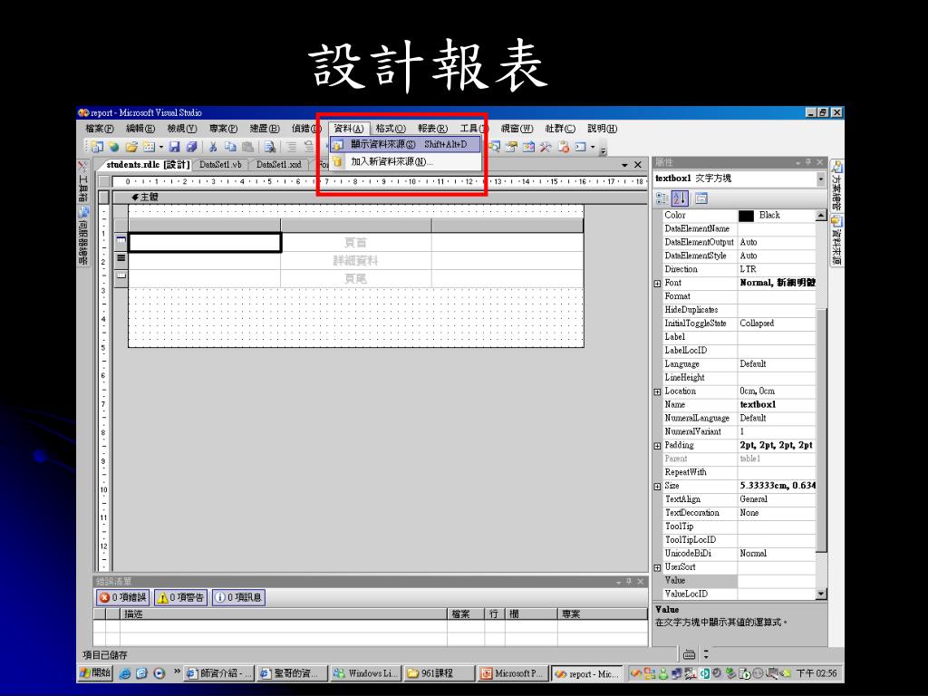This screenshot has width=928, height=696.
Task: Click the Properties grid scroll-up arrow
Action: pyautogui.click(x=821, y=216)
